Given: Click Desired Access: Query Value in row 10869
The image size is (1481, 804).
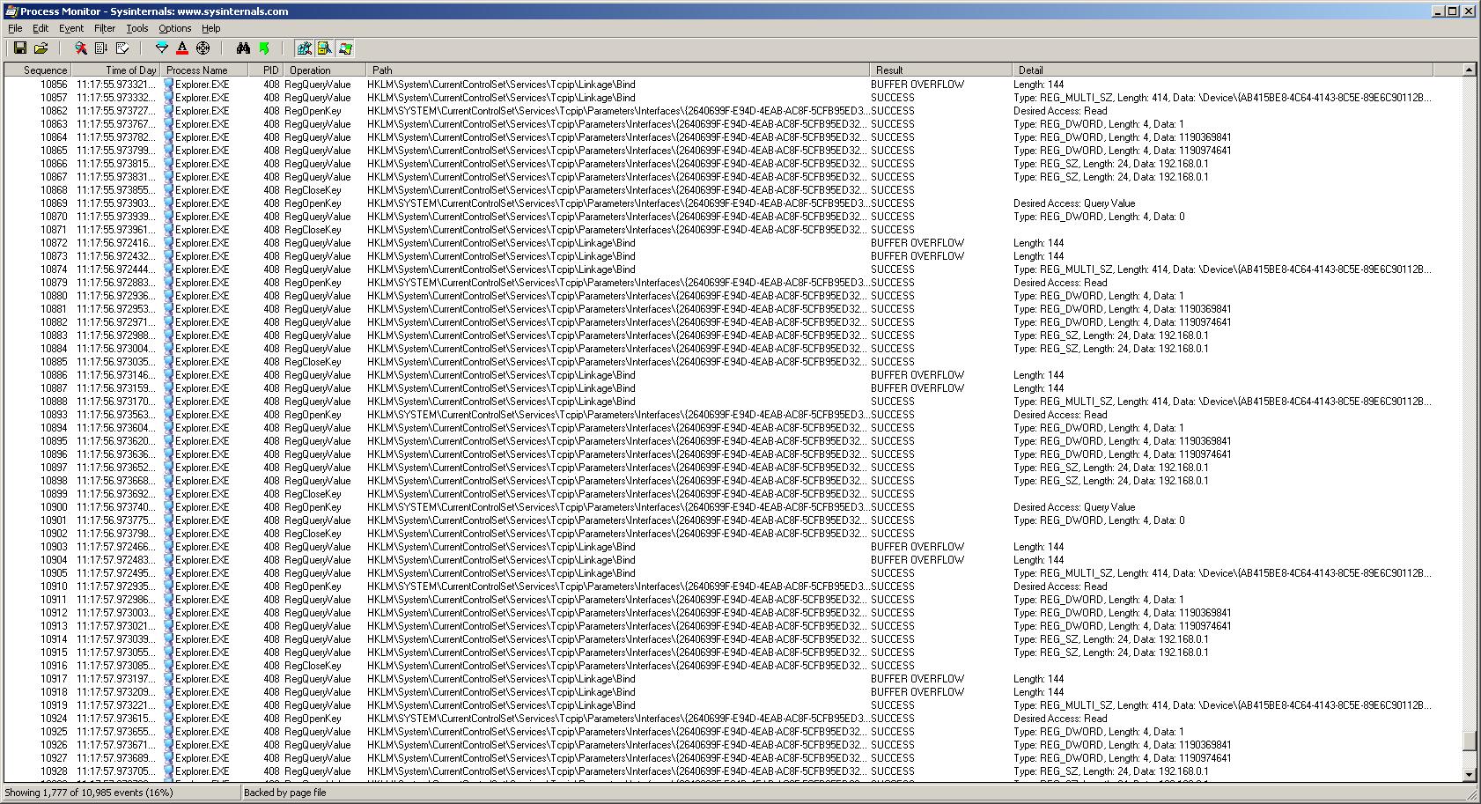Looking at the screenshot, I should click(1074, 203).
